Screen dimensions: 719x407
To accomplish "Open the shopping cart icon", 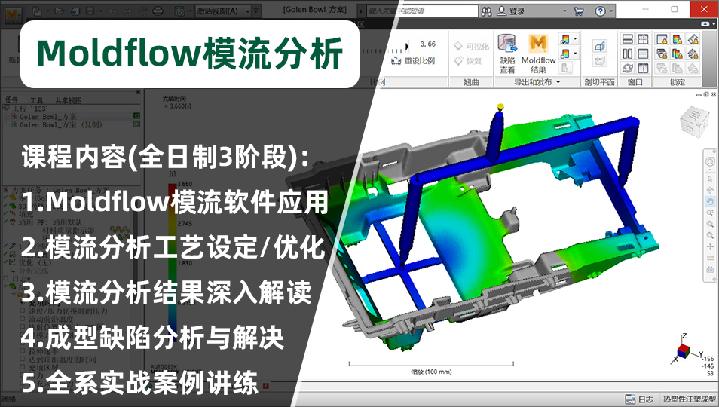I will pos(578,11).
